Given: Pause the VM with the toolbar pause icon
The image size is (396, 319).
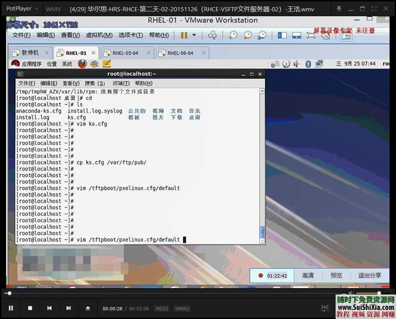Looking at the screenshot, I should click(184, 35).
